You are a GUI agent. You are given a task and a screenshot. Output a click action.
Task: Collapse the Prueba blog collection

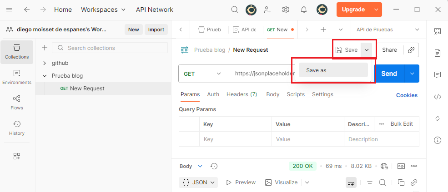[x=45, y=76]
